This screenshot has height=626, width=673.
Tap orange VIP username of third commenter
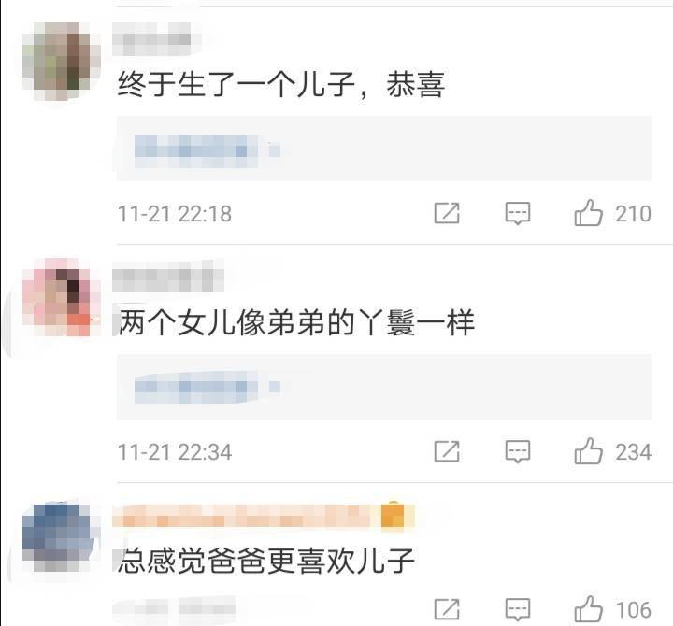pos(264,516)
